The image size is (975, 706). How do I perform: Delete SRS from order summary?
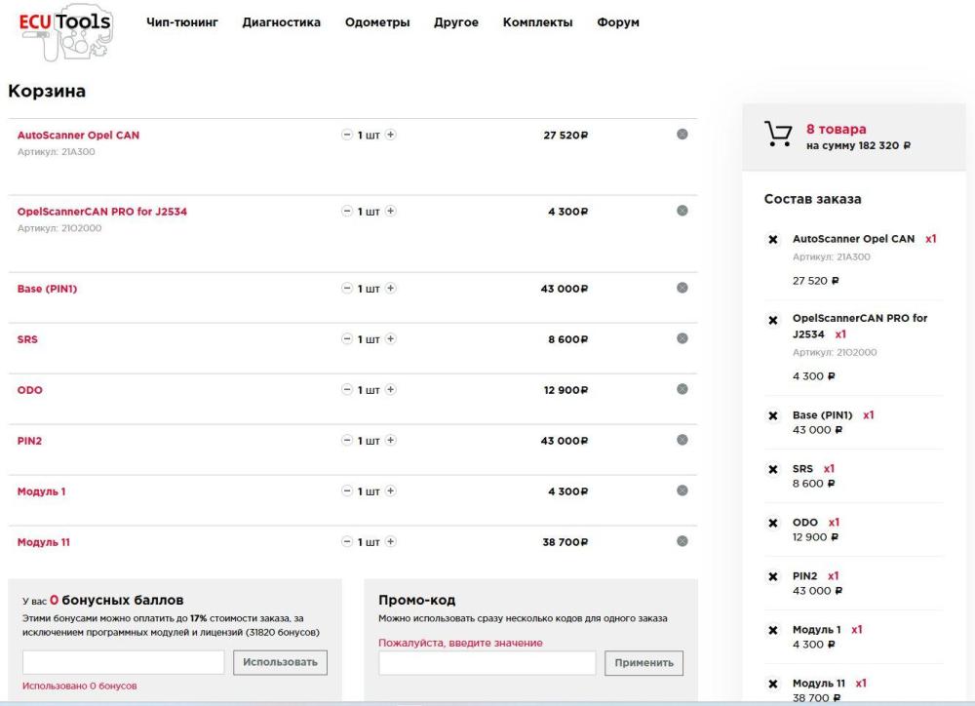click(x=773, y=470)
